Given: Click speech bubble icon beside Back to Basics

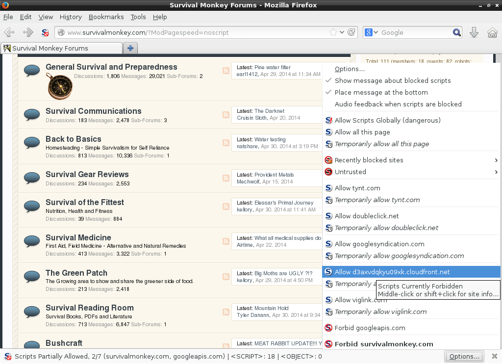Looking at the screenshot, I should coord(32,143).
